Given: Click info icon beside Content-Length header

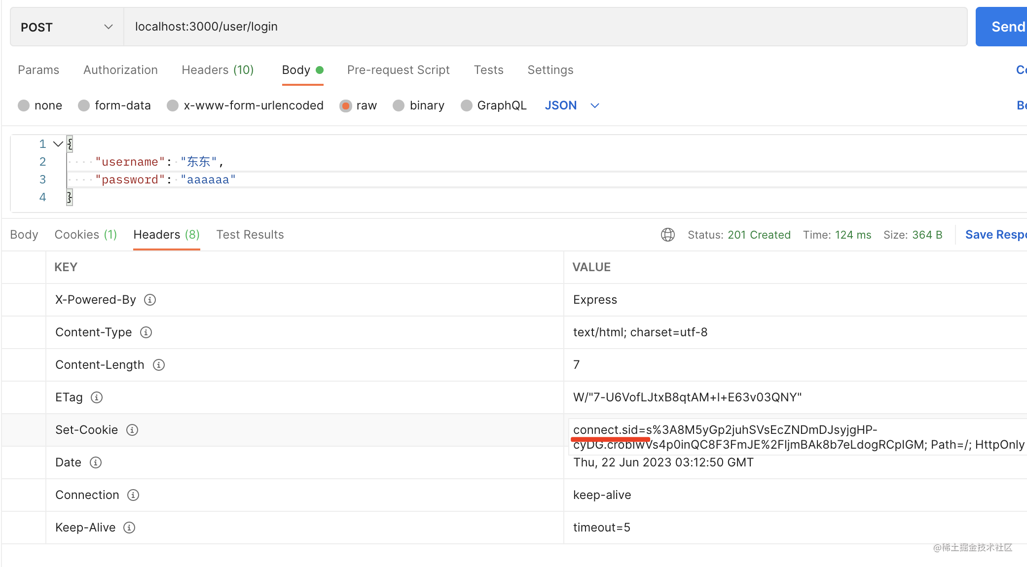Looking at the screenshot, I should (x=158, y=365).
